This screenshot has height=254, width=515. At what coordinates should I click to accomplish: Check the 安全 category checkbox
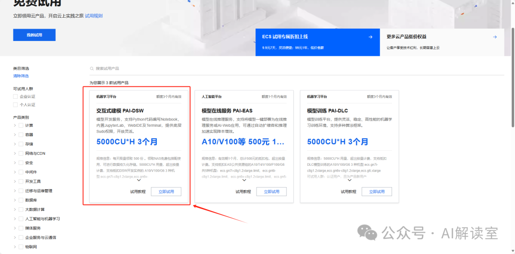(x=21, y=163)
